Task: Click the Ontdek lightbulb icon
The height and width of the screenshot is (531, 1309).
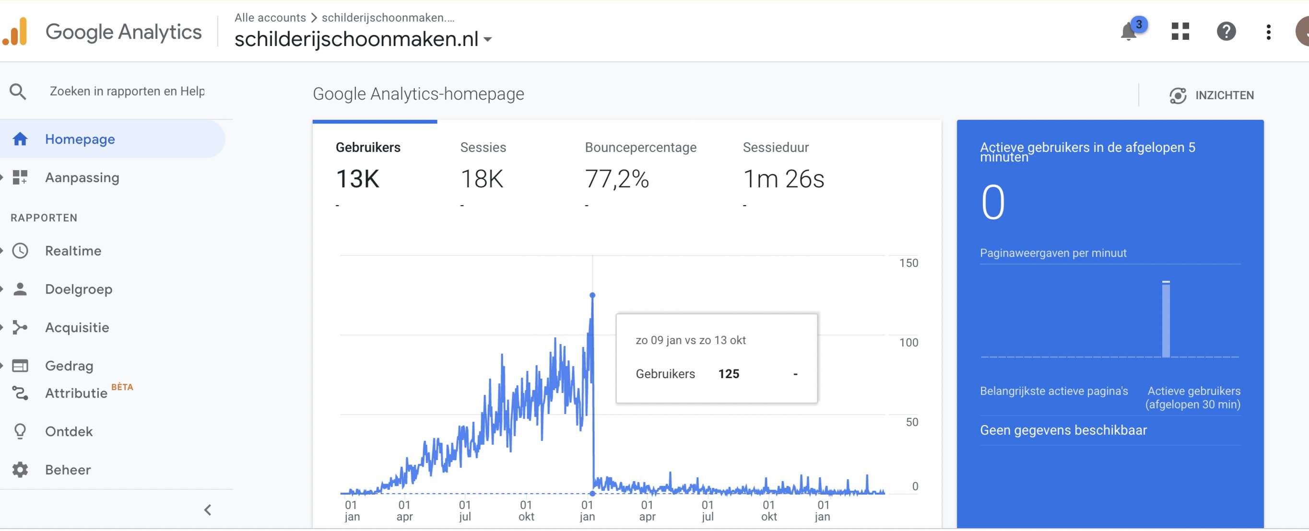Action: pyautogui.click(x=20, y=431)
